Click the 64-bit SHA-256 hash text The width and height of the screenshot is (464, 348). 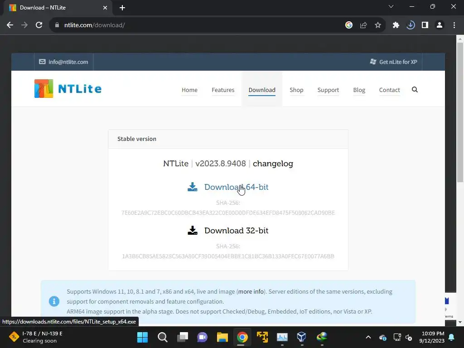pos(228,213)
